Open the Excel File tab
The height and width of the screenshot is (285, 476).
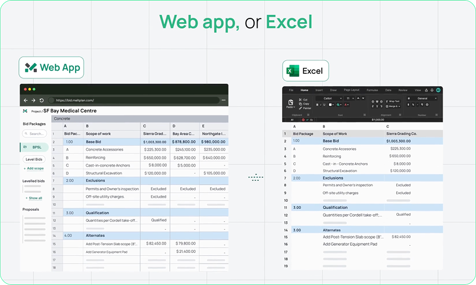(291, 90)
